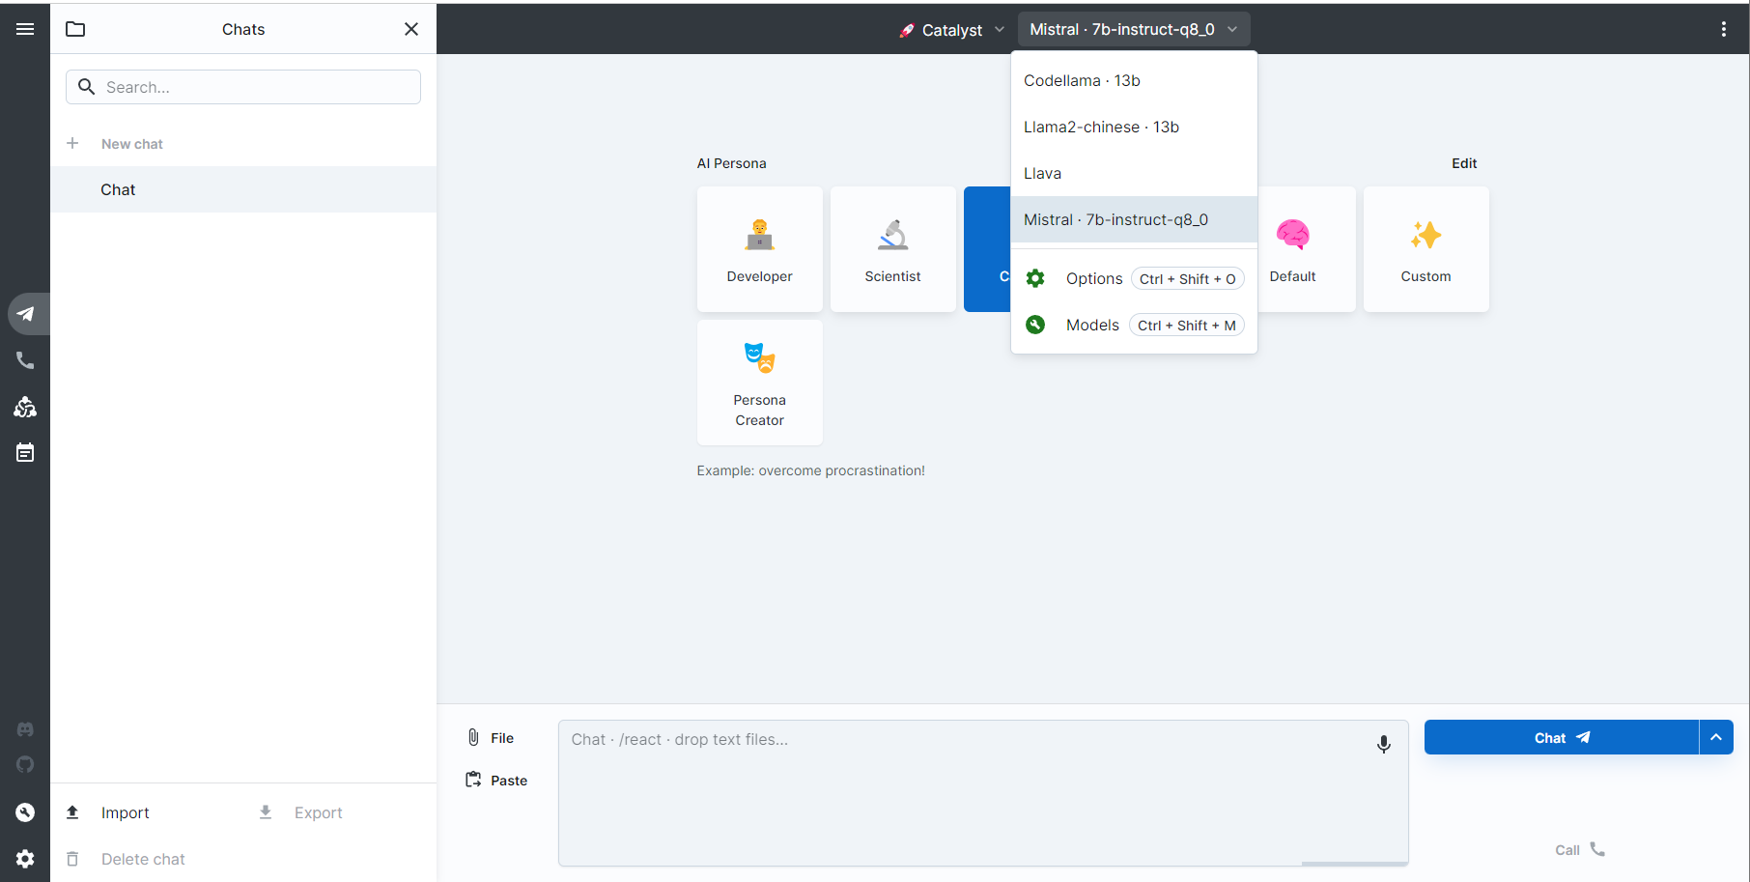Click the upload icon beside Import

click(x=72, y=812)
